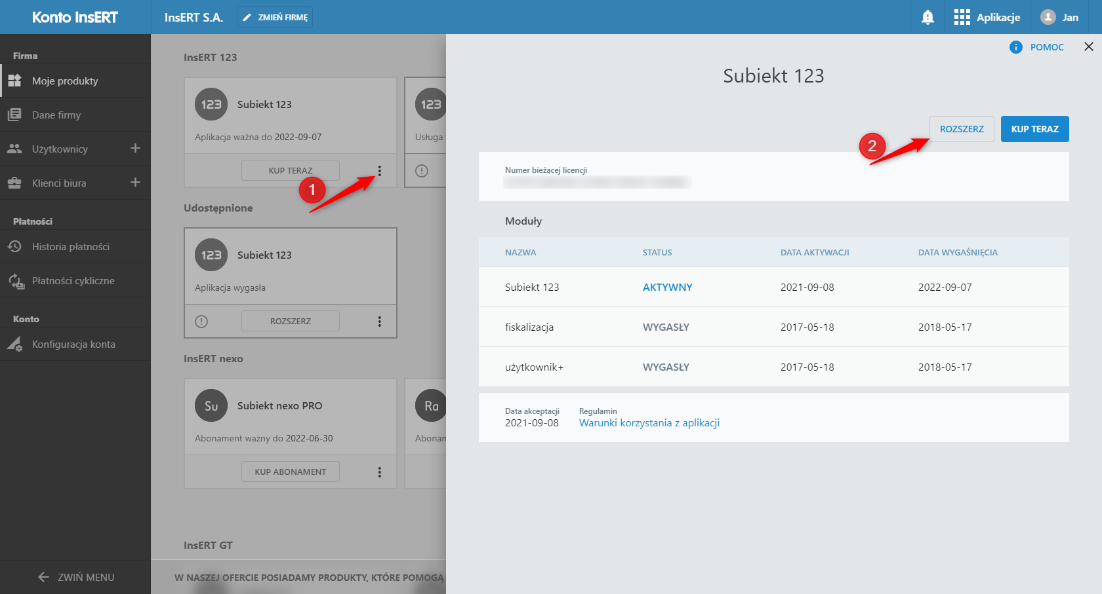Click Użytkownicy people icon

[x=14, y=149]
